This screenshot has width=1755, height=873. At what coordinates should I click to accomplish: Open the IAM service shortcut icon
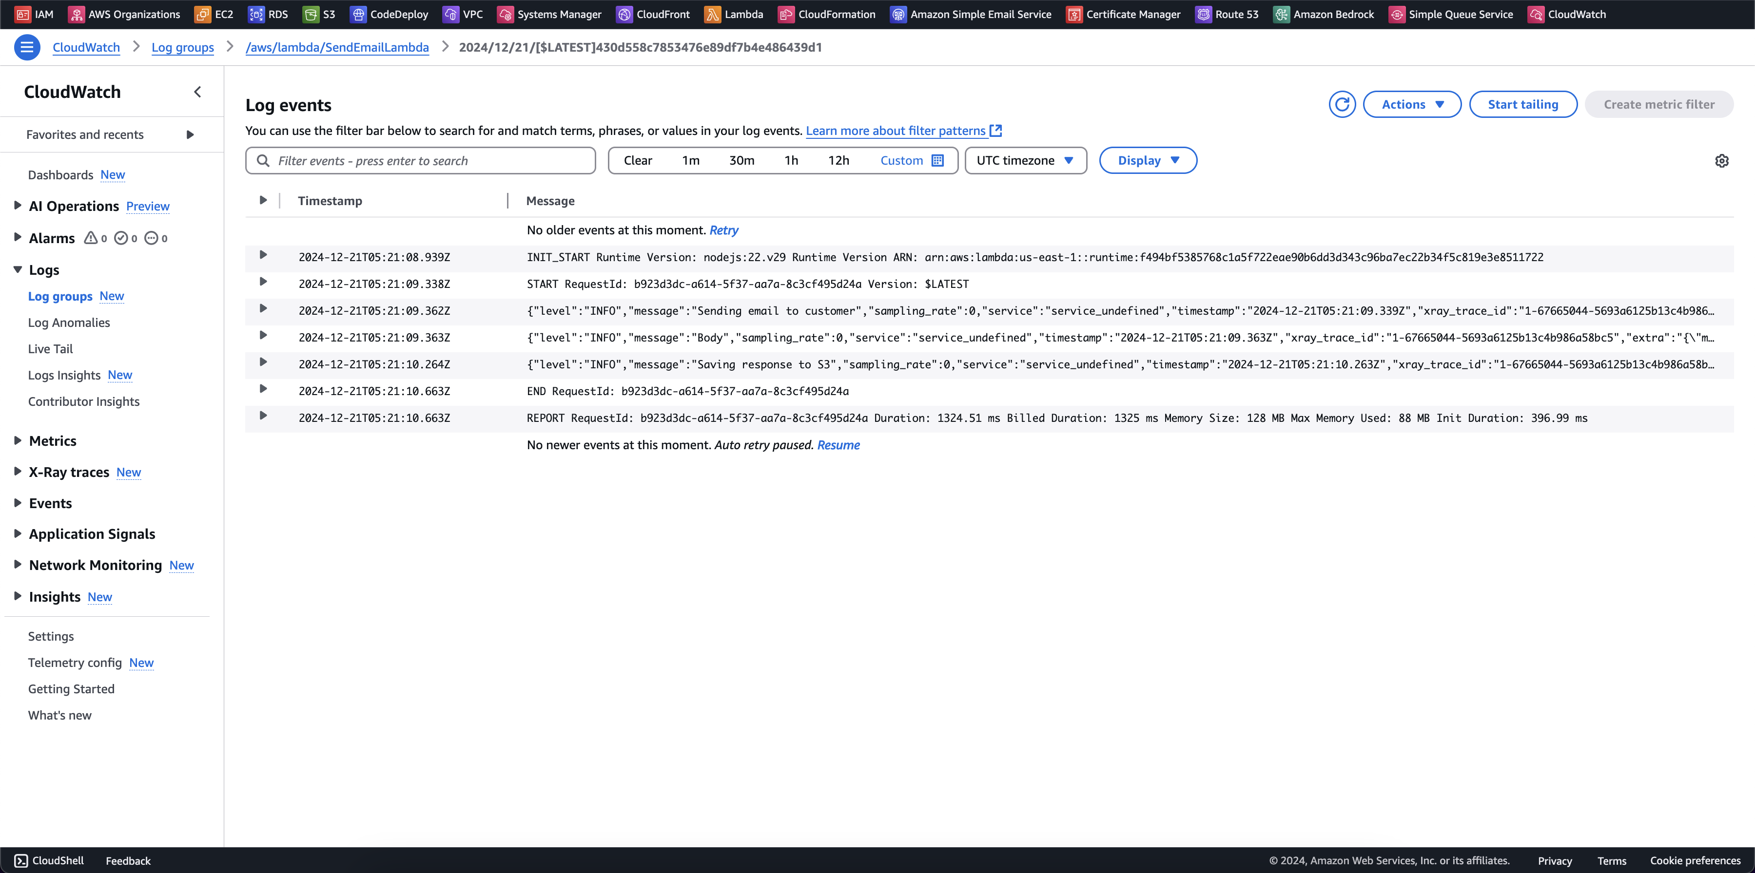[23, 14]
